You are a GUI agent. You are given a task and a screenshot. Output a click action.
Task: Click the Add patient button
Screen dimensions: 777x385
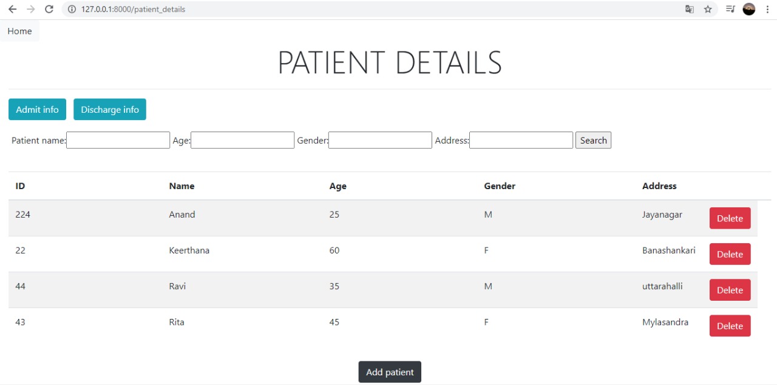(x=389, y=372)
